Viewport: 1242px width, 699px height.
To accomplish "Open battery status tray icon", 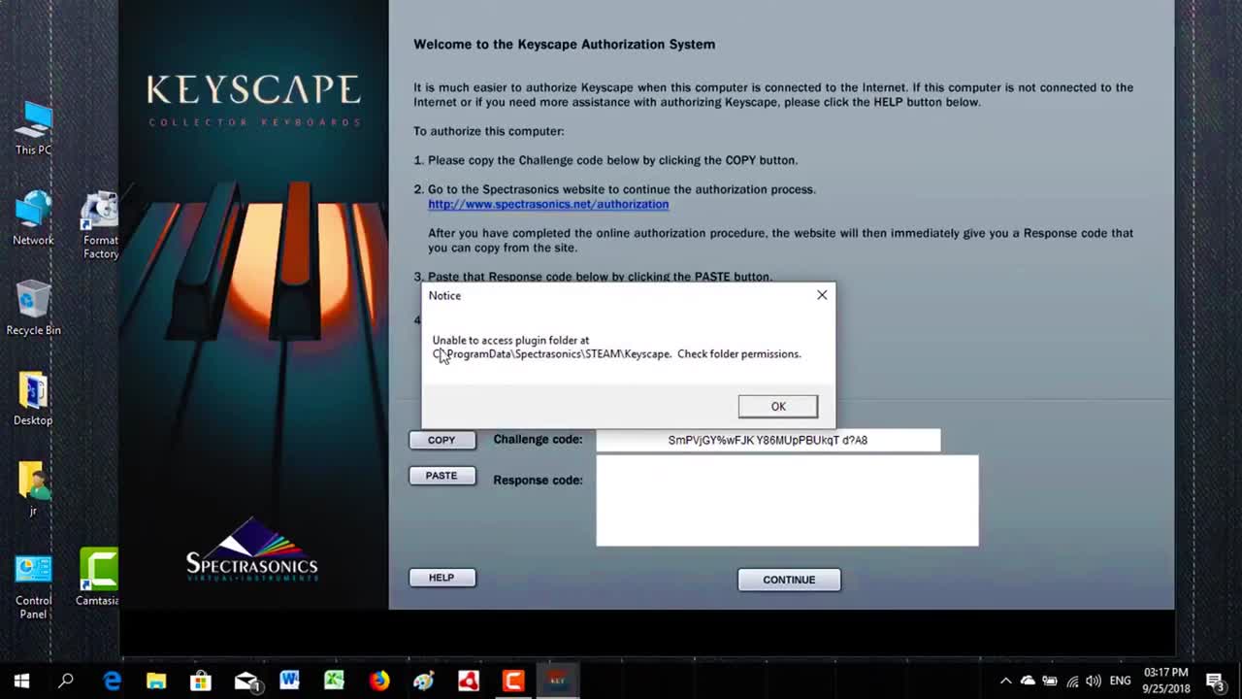I will click(1050, 681).
